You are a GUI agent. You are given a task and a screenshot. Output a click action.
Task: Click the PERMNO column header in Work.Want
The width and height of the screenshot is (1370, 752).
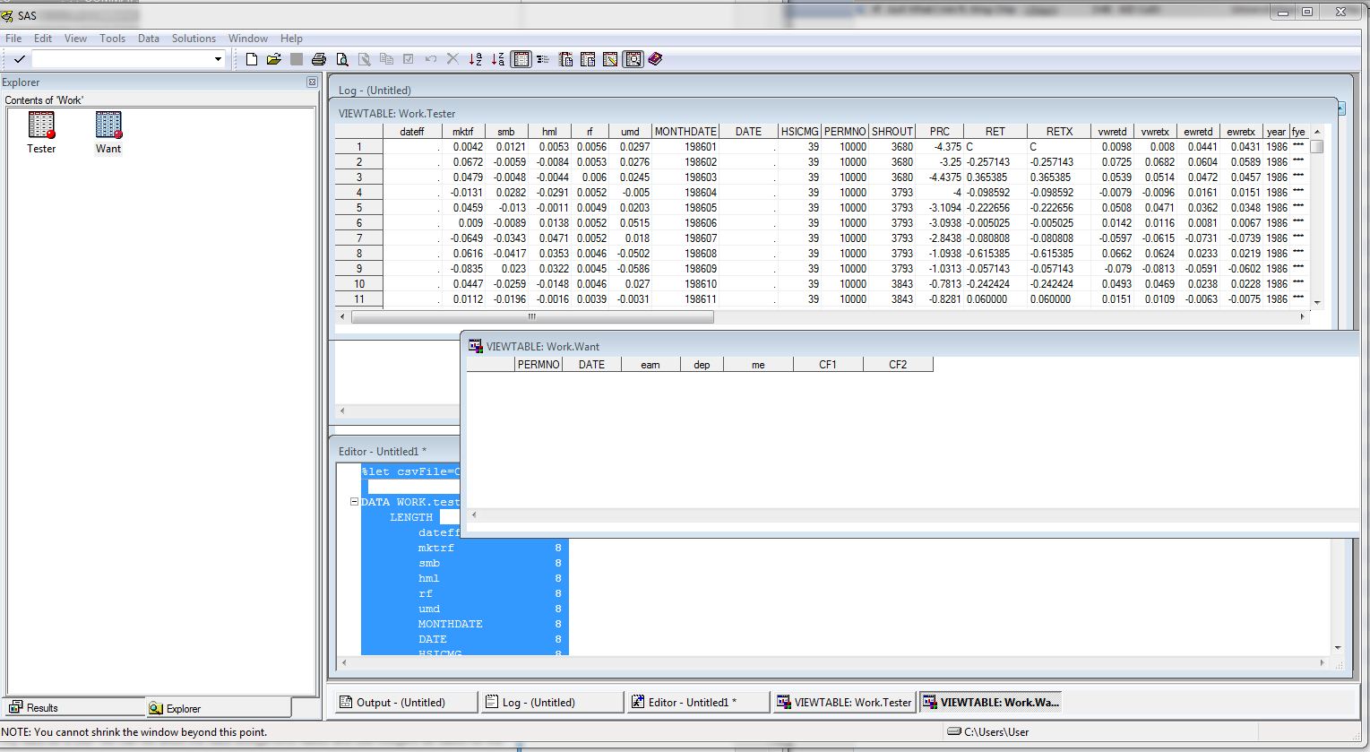click(x=539, y=365)
